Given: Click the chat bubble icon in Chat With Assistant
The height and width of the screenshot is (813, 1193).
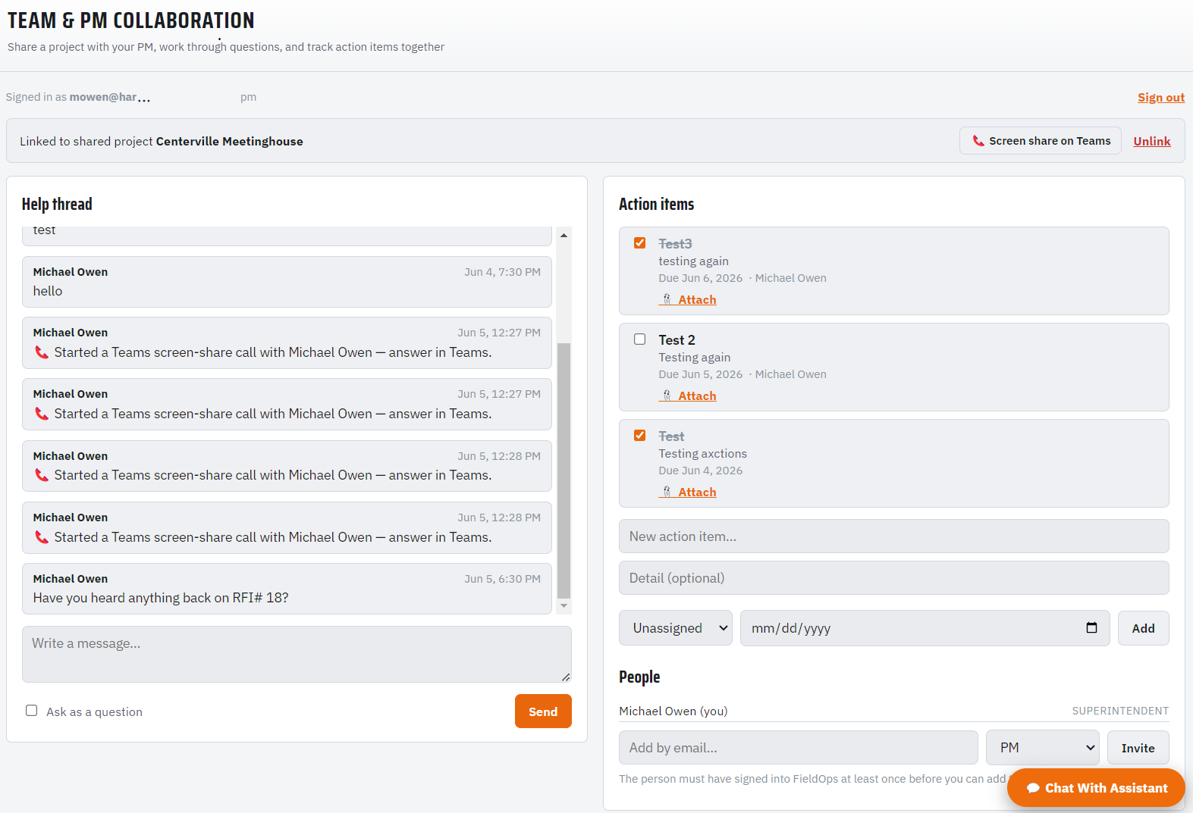Looking at the screenshot, I should click(1033, 788).
